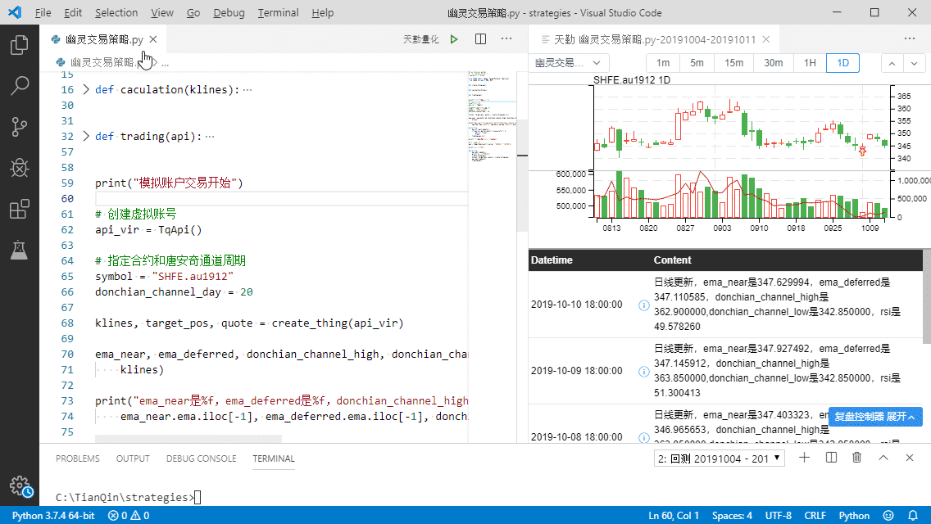The height and width of the screenshot is (524, 931).
Task: Open the Help menu
Action: pyautogui.click(x=322, y=12)
